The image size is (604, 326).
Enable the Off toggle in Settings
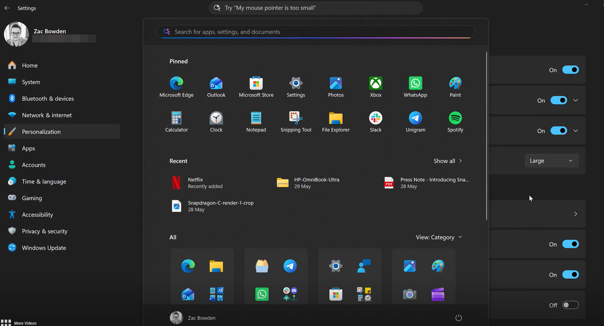click(x=570, y=305)
